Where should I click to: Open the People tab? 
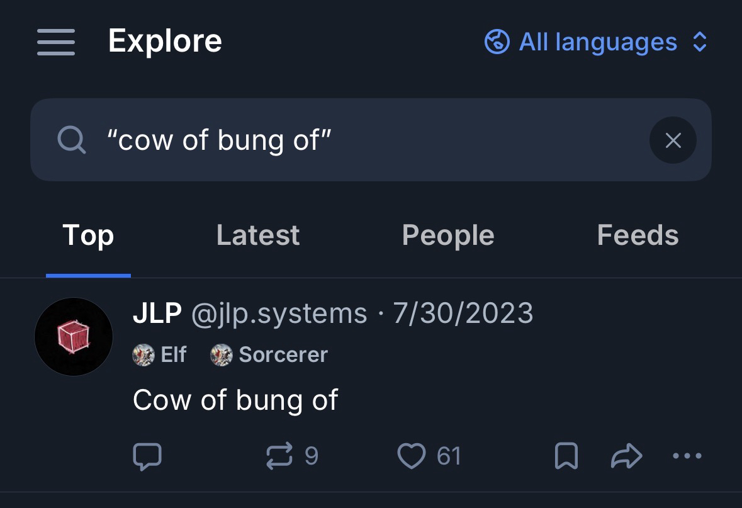click(x=448, y=236)
